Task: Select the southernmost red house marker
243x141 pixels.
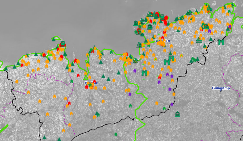Action: 69,103
